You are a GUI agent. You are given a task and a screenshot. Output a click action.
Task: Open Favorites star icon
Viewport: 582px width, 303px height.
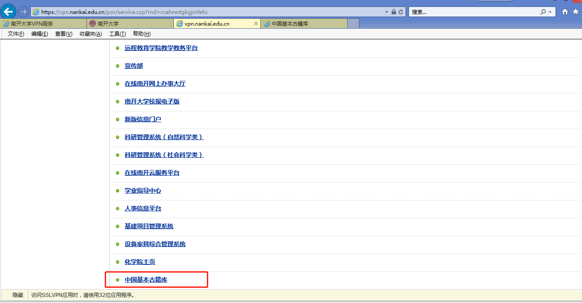(x=576, y=12)
